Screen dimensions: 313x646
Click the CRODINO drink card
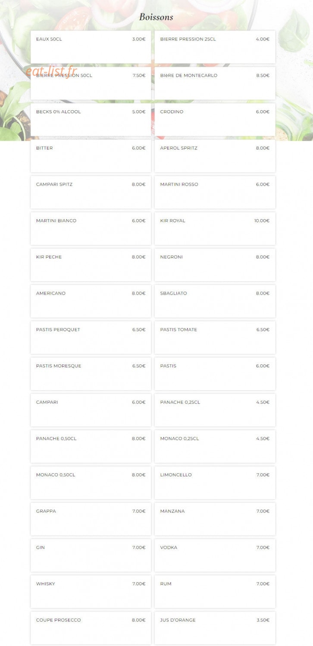215,119
